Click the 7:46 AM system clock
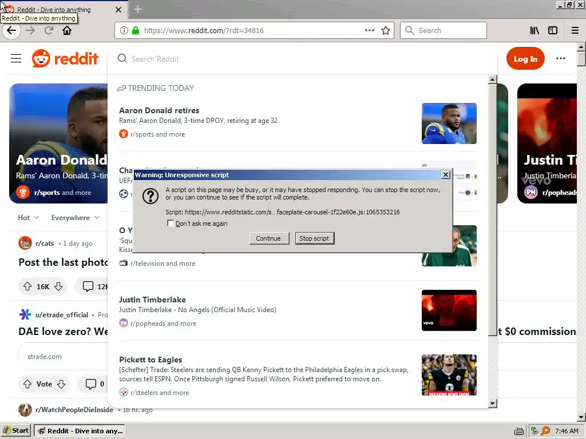 click(567, 431)
